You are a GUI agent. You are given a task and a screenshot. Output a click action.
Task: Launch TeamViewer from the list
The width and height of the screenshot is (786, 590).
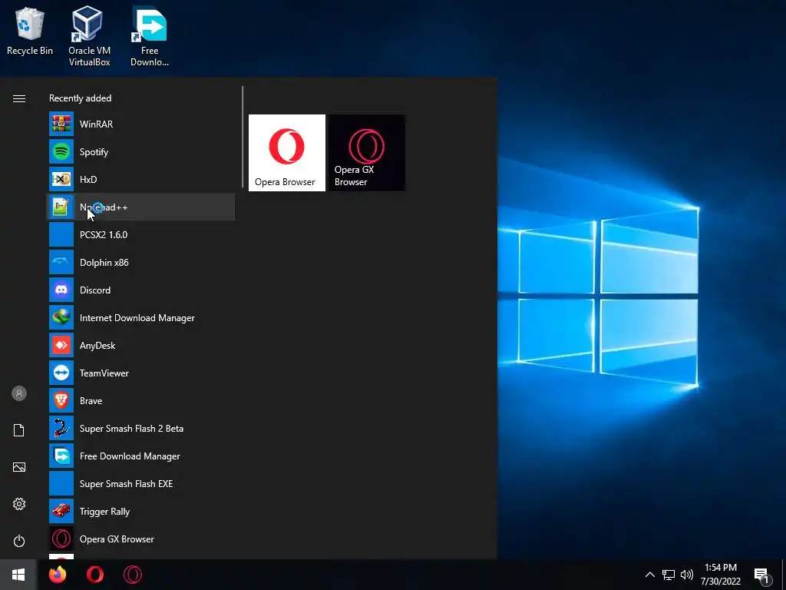tap(140, 373)
